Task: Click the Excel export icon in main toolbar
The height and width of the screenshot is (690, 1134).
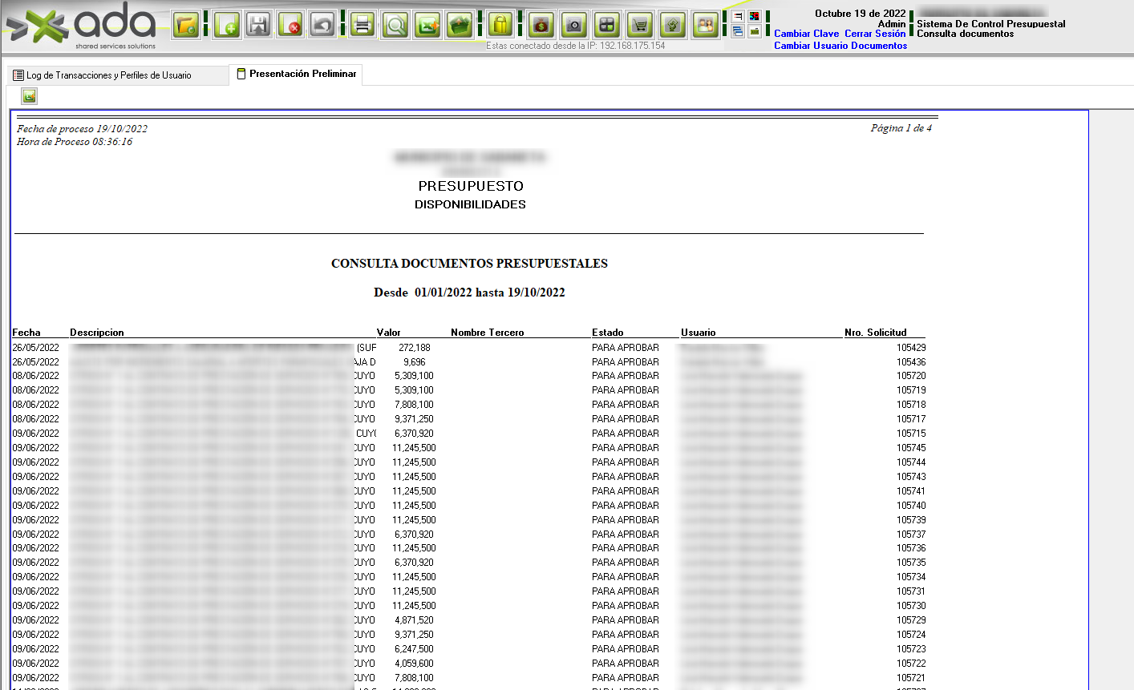Action: pyautogui.click(x=427, y=26)
